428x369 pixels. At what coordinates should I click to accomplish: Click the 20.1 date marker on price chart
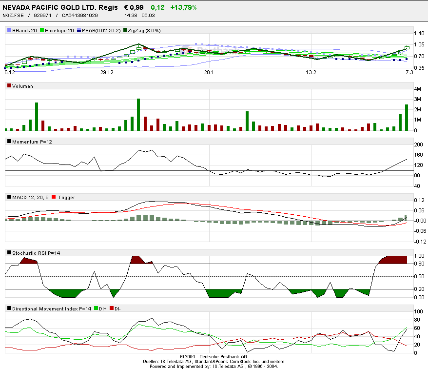pyautogui.click(x=209, y=72)
